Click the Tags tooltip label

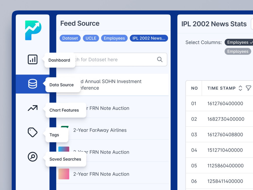pyautogui.click(x=54, y=135)
